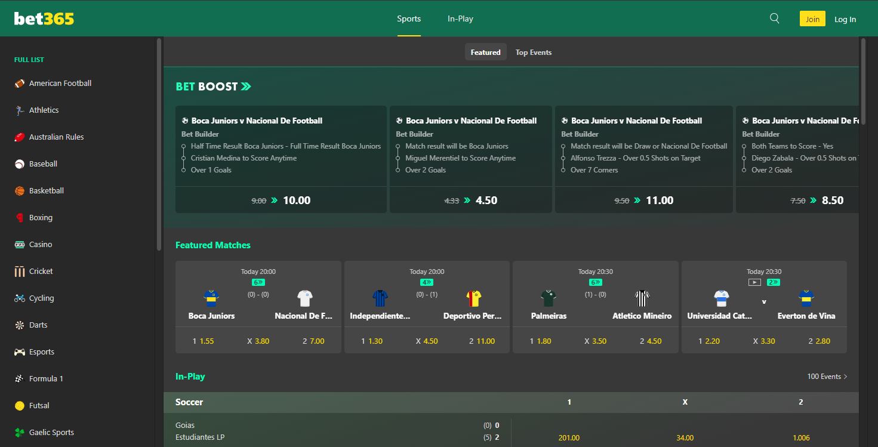Bet on Nacional win at 7.00
Viewport: 878px width, 447px height.
[313, 341]
